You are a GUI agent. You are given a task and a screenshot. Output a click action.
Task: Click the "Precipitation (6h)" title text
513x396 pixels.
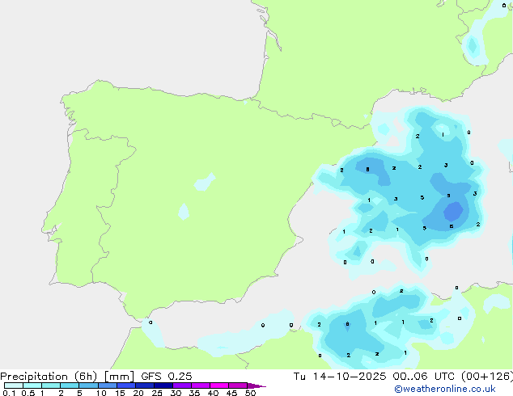tap(49, 377)
